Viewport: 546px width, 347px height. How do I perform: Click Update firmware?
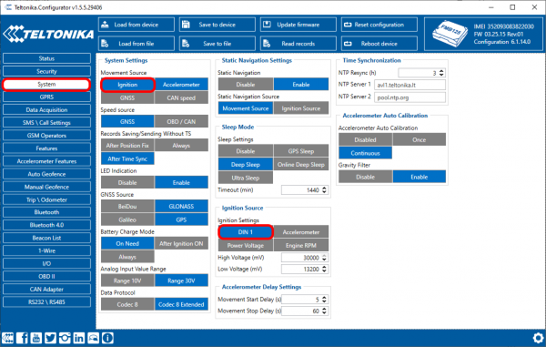click(298, 25)
